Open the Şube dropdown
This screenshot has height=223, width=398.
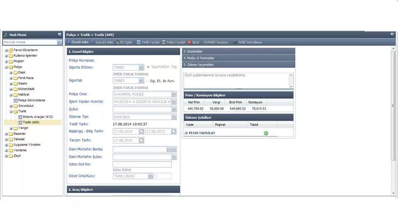pos(174,109)
